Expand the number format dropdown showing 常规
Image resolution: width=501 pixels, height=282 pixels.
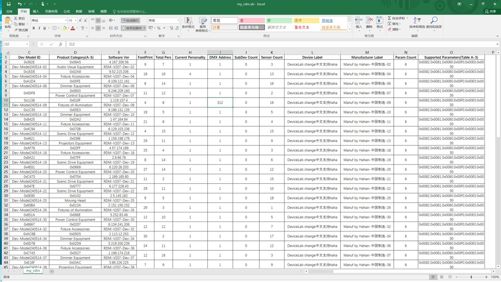[178, 20]
